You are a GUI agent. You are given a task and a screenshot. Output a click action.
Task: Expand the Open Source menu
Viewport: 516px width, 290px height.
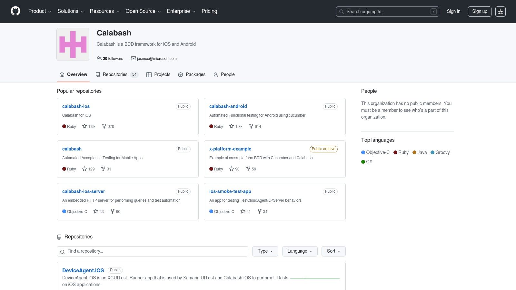(143, 11)
